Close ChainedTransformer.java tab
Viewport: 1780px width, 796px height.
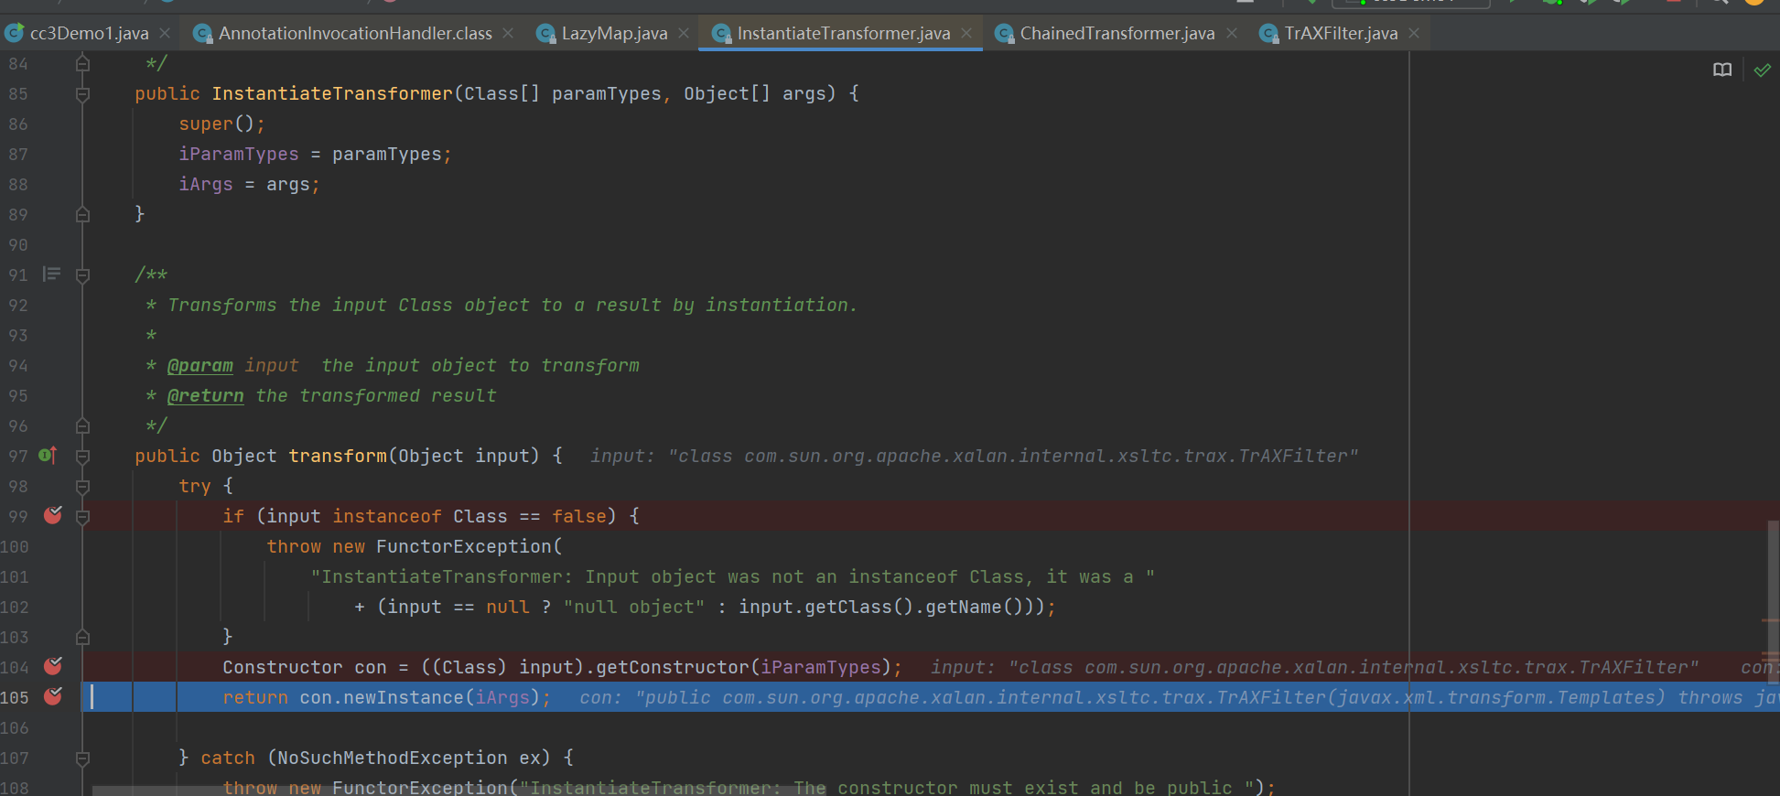pyautogui.click(x=1232, y=34)
